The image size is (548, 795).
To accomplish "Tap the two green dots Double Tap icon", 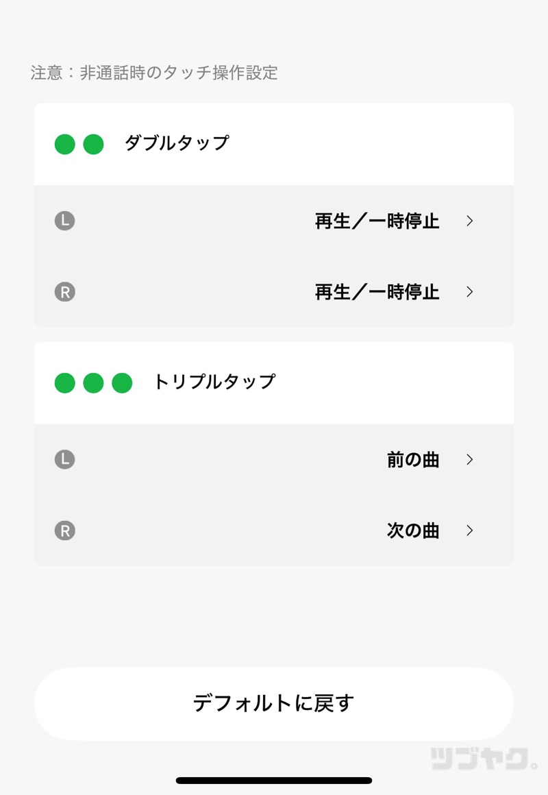I will (79, 144).
